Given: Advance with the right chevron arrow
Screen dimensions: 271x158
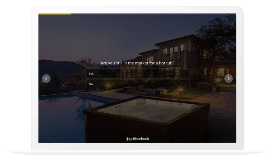Looking at the screenshot, I should (228, 78).
